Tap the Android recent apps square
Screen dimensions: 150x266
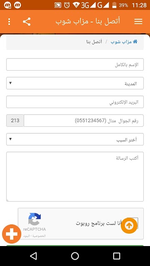[117, 256]
